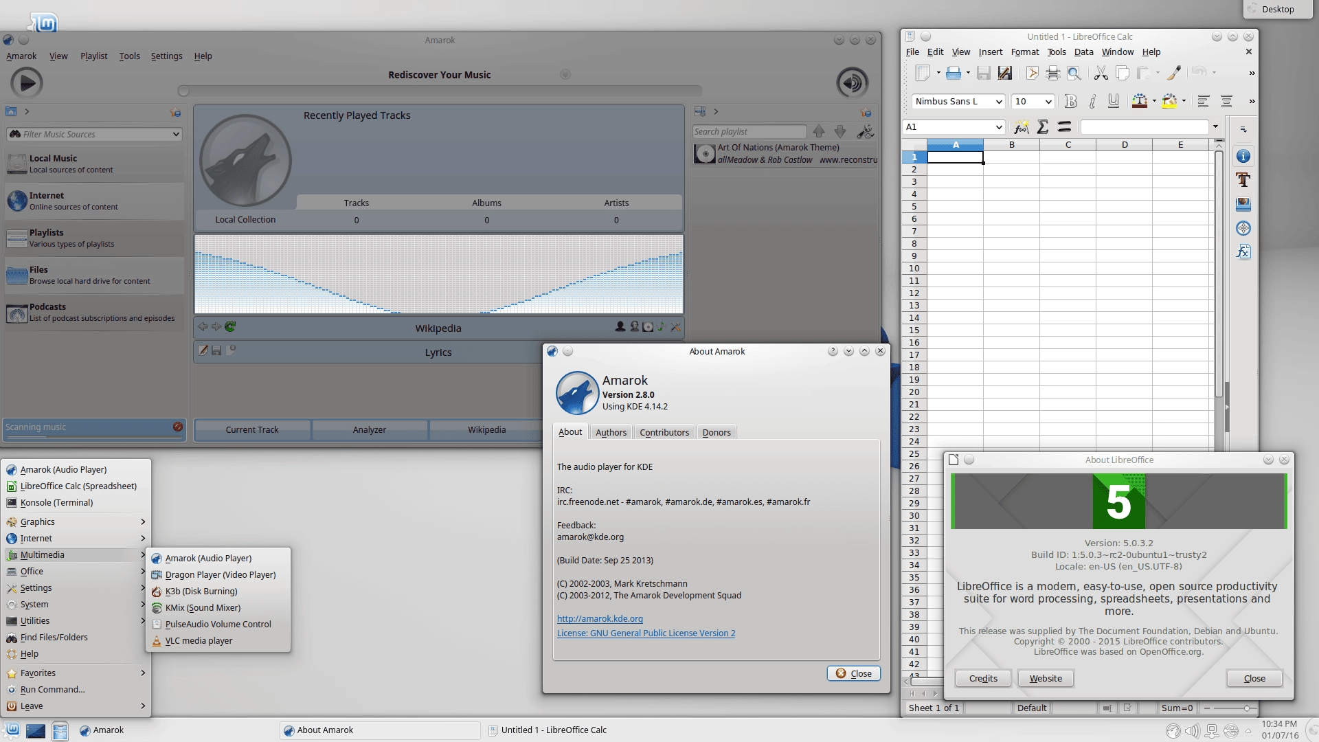Open Calc New document dropdown arrow

(938, 73)
